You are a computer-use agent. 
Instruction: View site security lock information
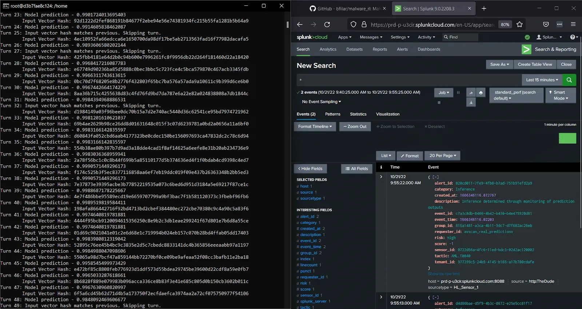click(364, 24)
